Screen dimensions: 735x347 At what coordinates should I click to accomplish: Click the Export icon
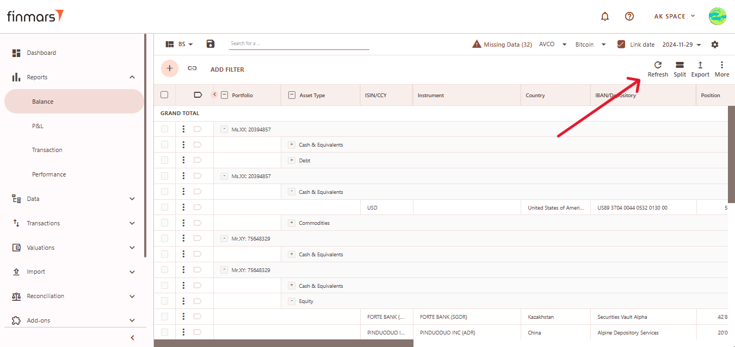(700, 65)
